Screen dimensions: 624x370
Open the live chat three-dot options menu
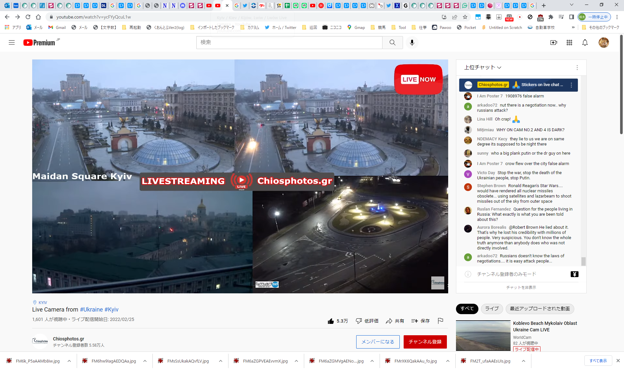tap(577, 68)
